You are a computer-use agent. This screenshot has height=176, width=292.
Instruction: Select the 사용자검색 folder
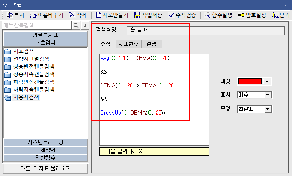22,97
